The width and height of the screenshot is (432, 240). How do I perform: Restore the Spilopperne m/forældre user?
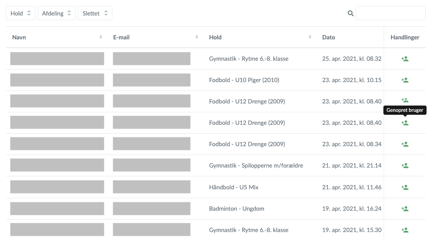(x=405, y=166)
